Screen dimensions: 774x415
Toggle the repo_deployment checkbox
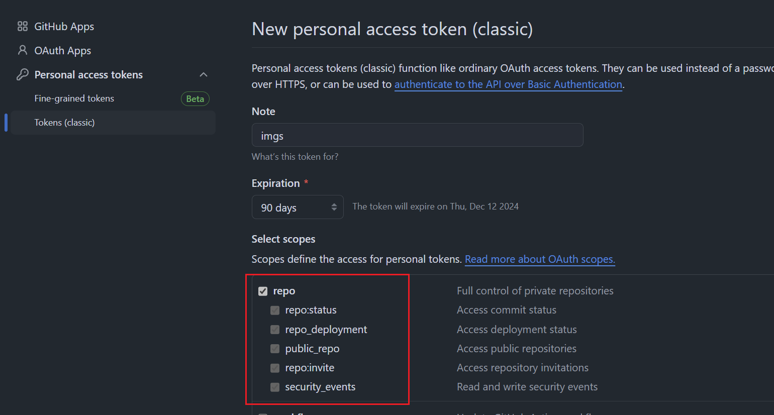[x=275, y=330]
